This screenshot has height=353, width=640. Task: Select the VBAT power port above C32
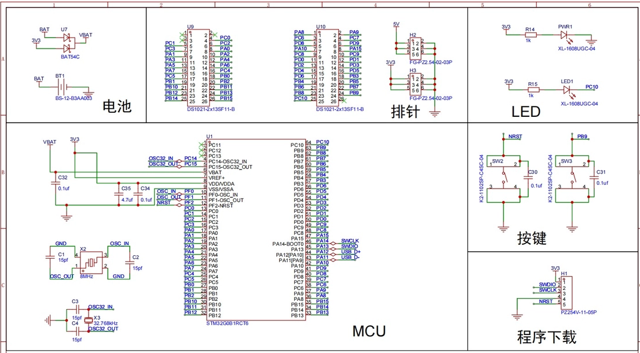[x=49, y=143]
